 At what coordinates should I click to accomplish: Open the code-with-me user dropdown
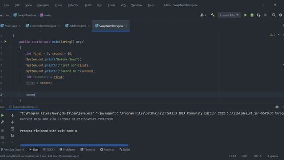(203, 15)
